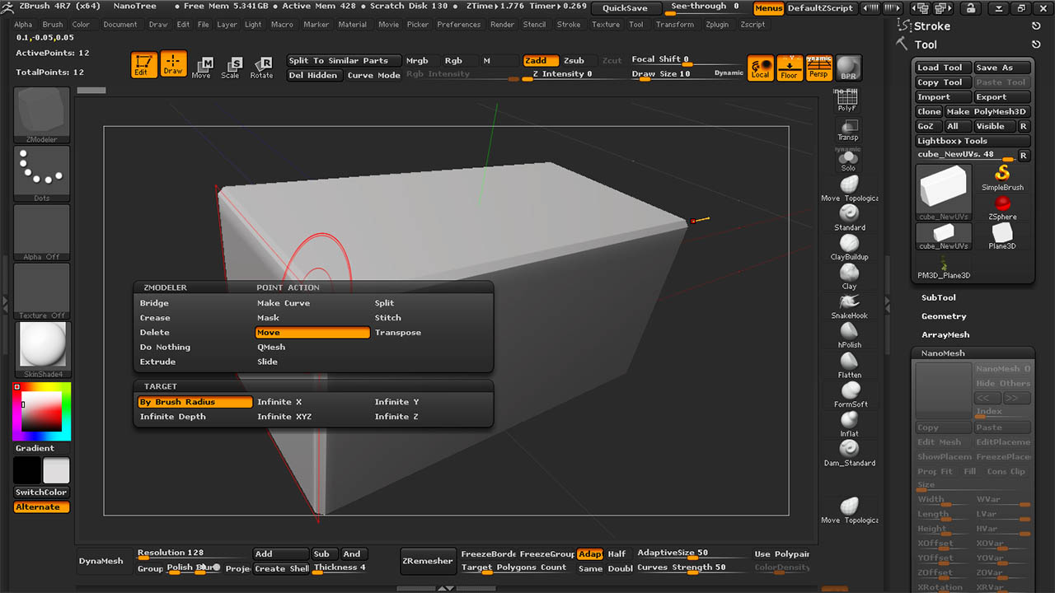This screenshot has height=593, width=1055.
Task: Toggle the Floor grid
Action: click(x=790, y=68)
